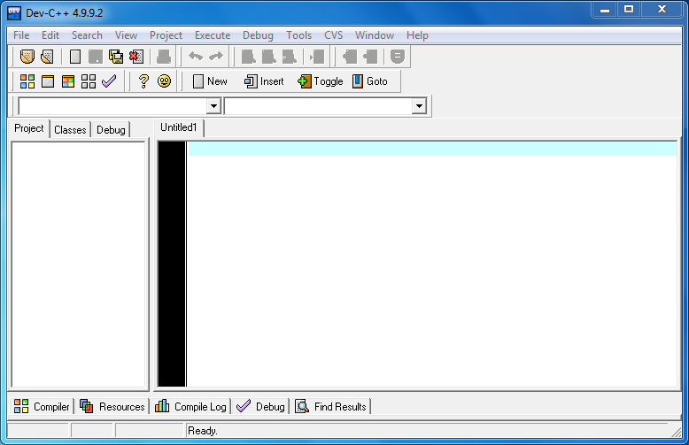Open the File menu
Screen dimensions: 689x445
(21, 35)
